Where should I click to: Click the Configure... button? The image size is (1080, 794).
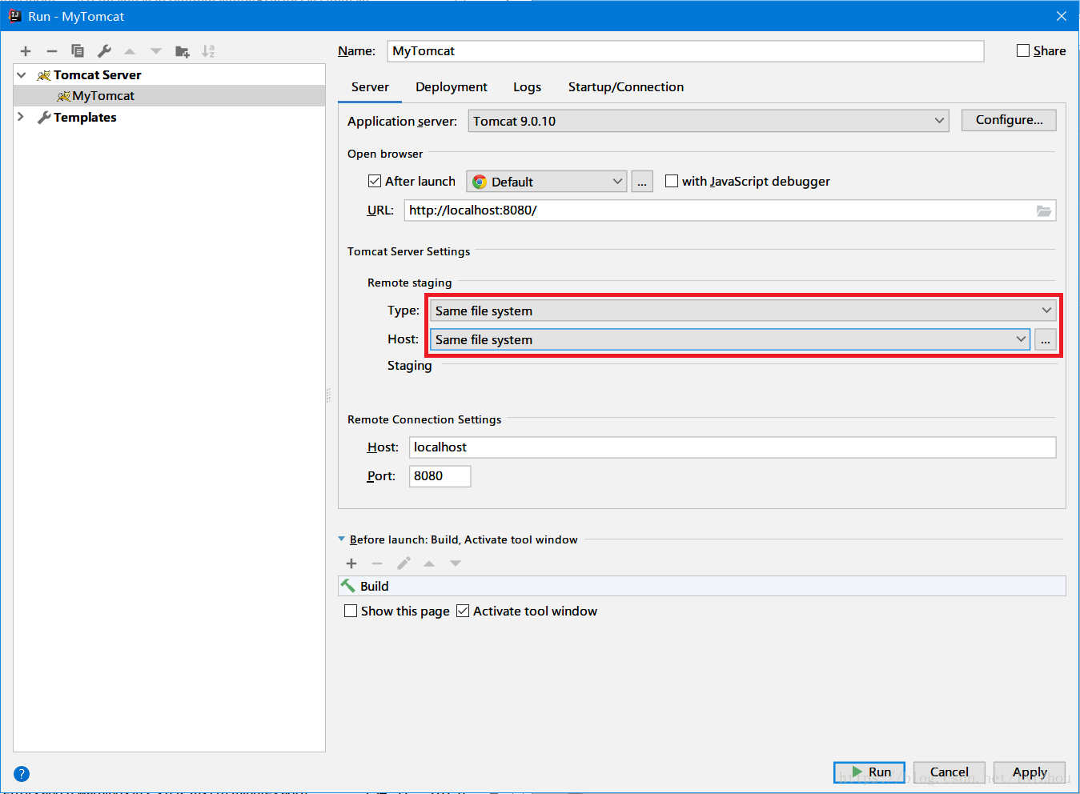[x=1009, y=120]
